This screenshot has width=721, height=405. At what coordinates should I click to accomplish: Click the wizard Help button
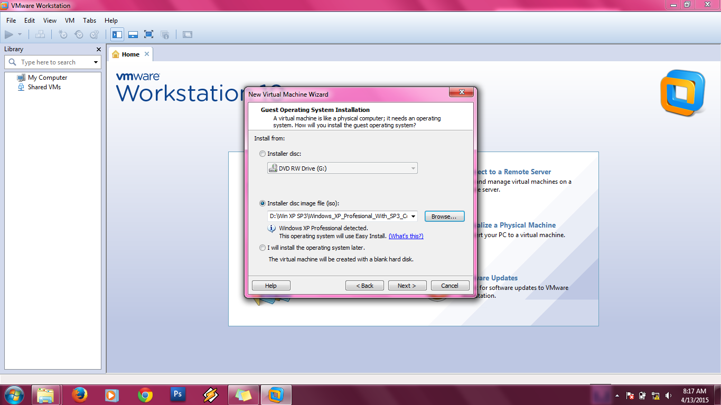coord(271,286)
